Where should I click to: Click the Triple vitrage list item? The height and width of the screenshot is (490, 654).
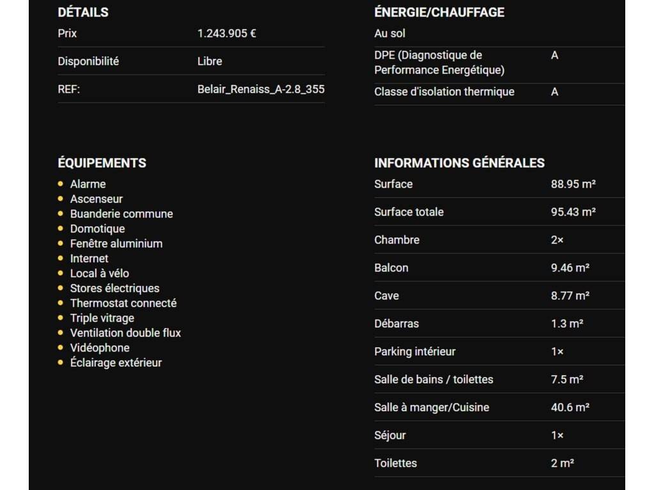click(102, 318)
